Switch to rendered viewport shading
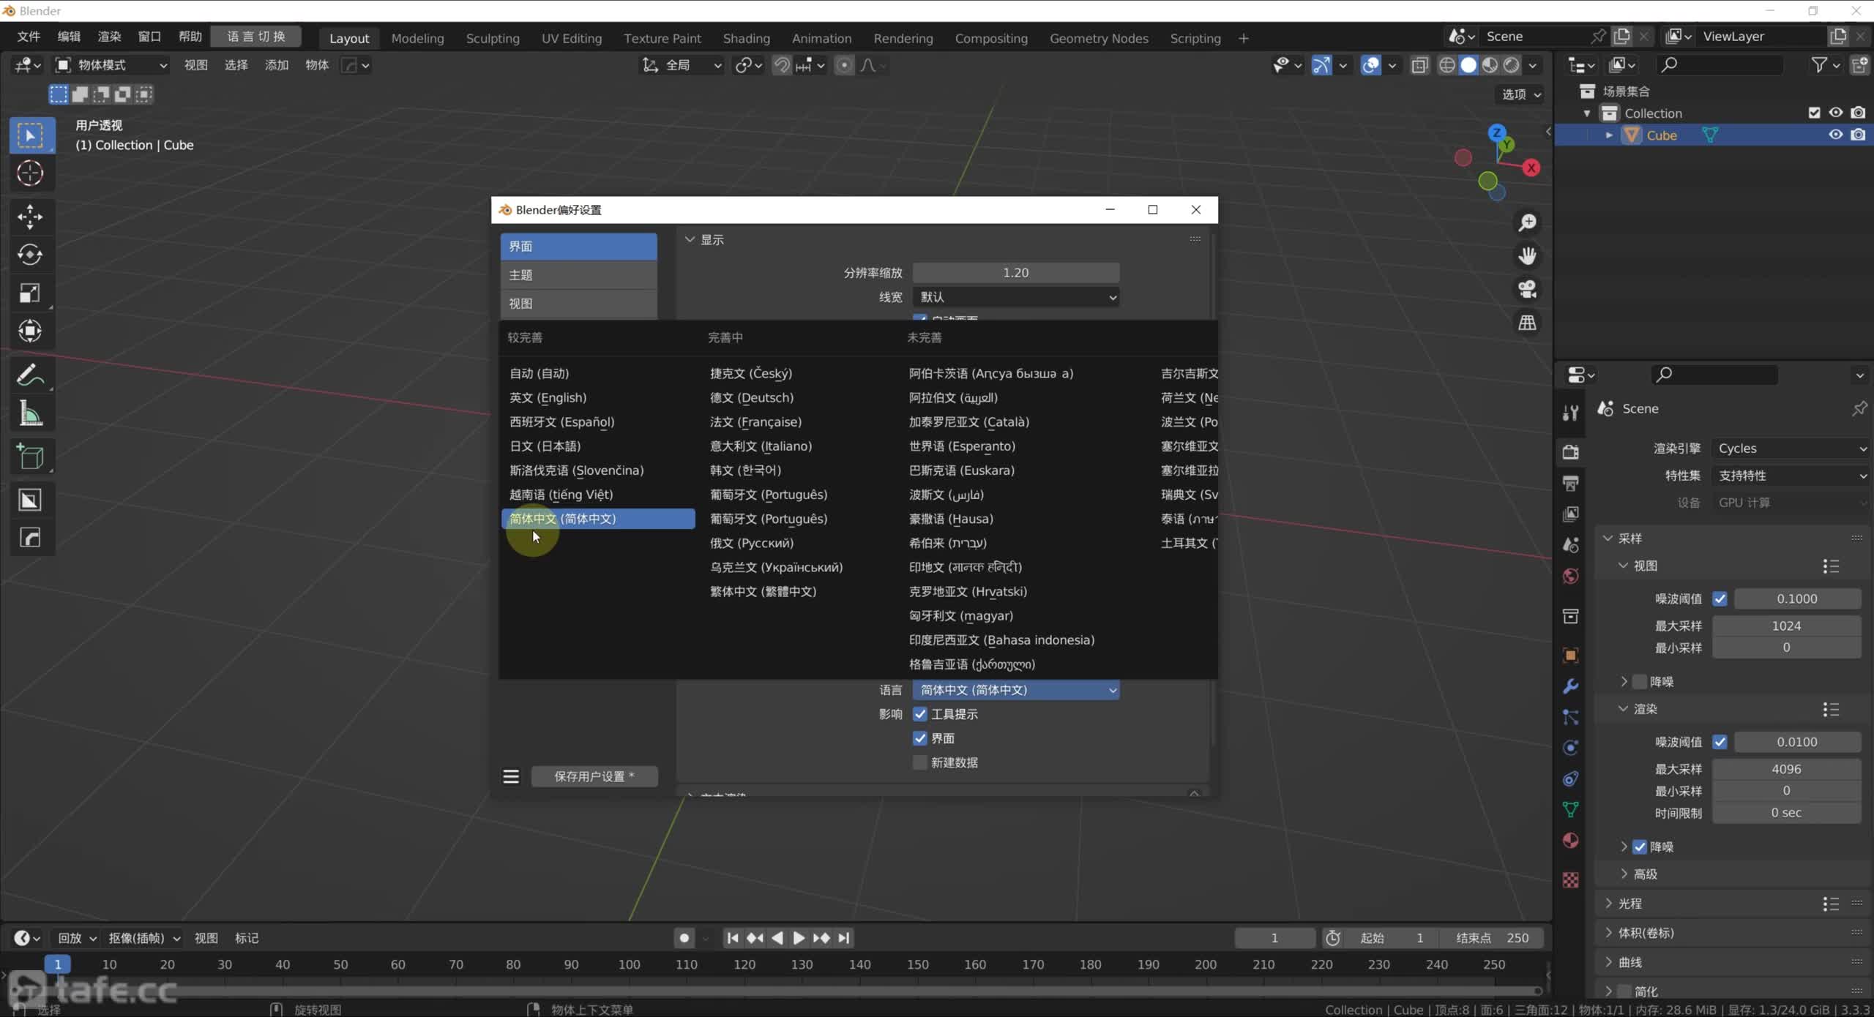The height and width of the screenshot is (1017, 1874). tap(1511, 65)
